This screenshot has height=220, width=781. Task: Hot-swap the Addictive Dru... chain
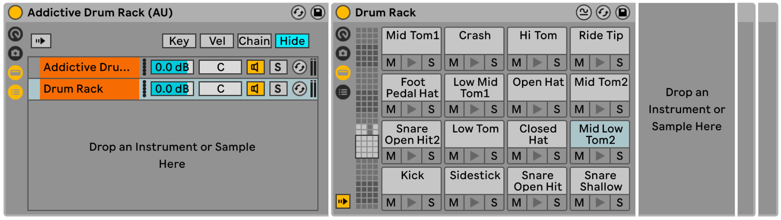click(300, 67)
